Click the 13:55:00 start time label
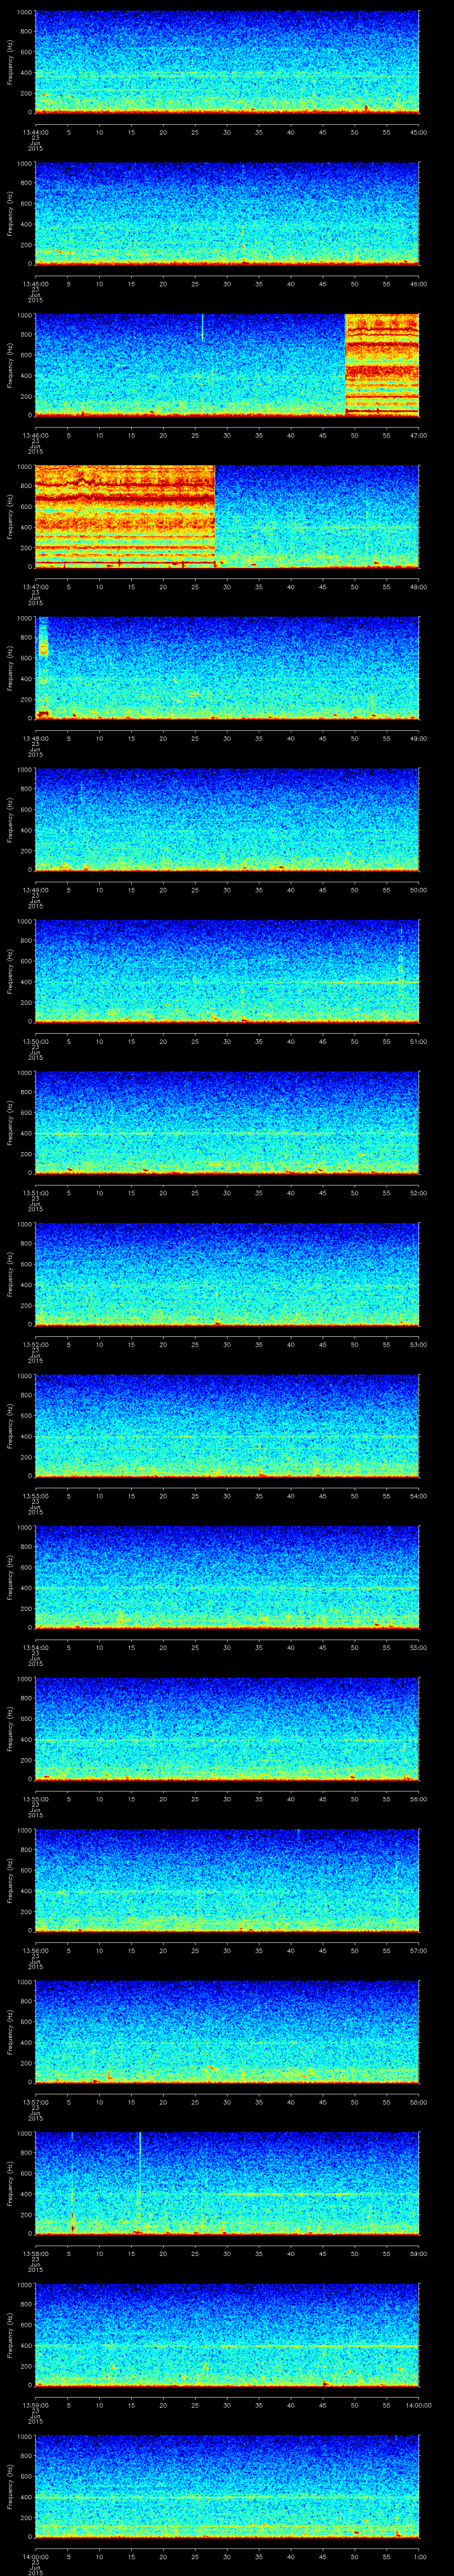The height and width of the screenshot is (2576, 454). coord(35,1799)
